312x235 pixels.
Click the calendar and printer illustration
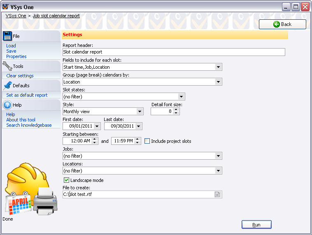tap(31, 189)
